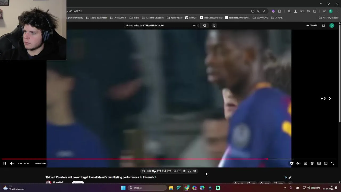This screenshot has width=341, height=192.
Task: Open AI APIs bookmark folder
Action: click(277, 18)
